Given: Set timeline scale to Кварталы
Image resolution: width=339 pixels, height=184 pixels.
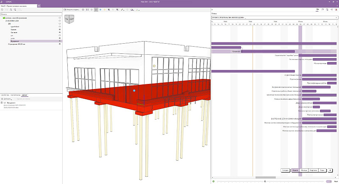Looking at the screenshot, I should tap(314, 170).
